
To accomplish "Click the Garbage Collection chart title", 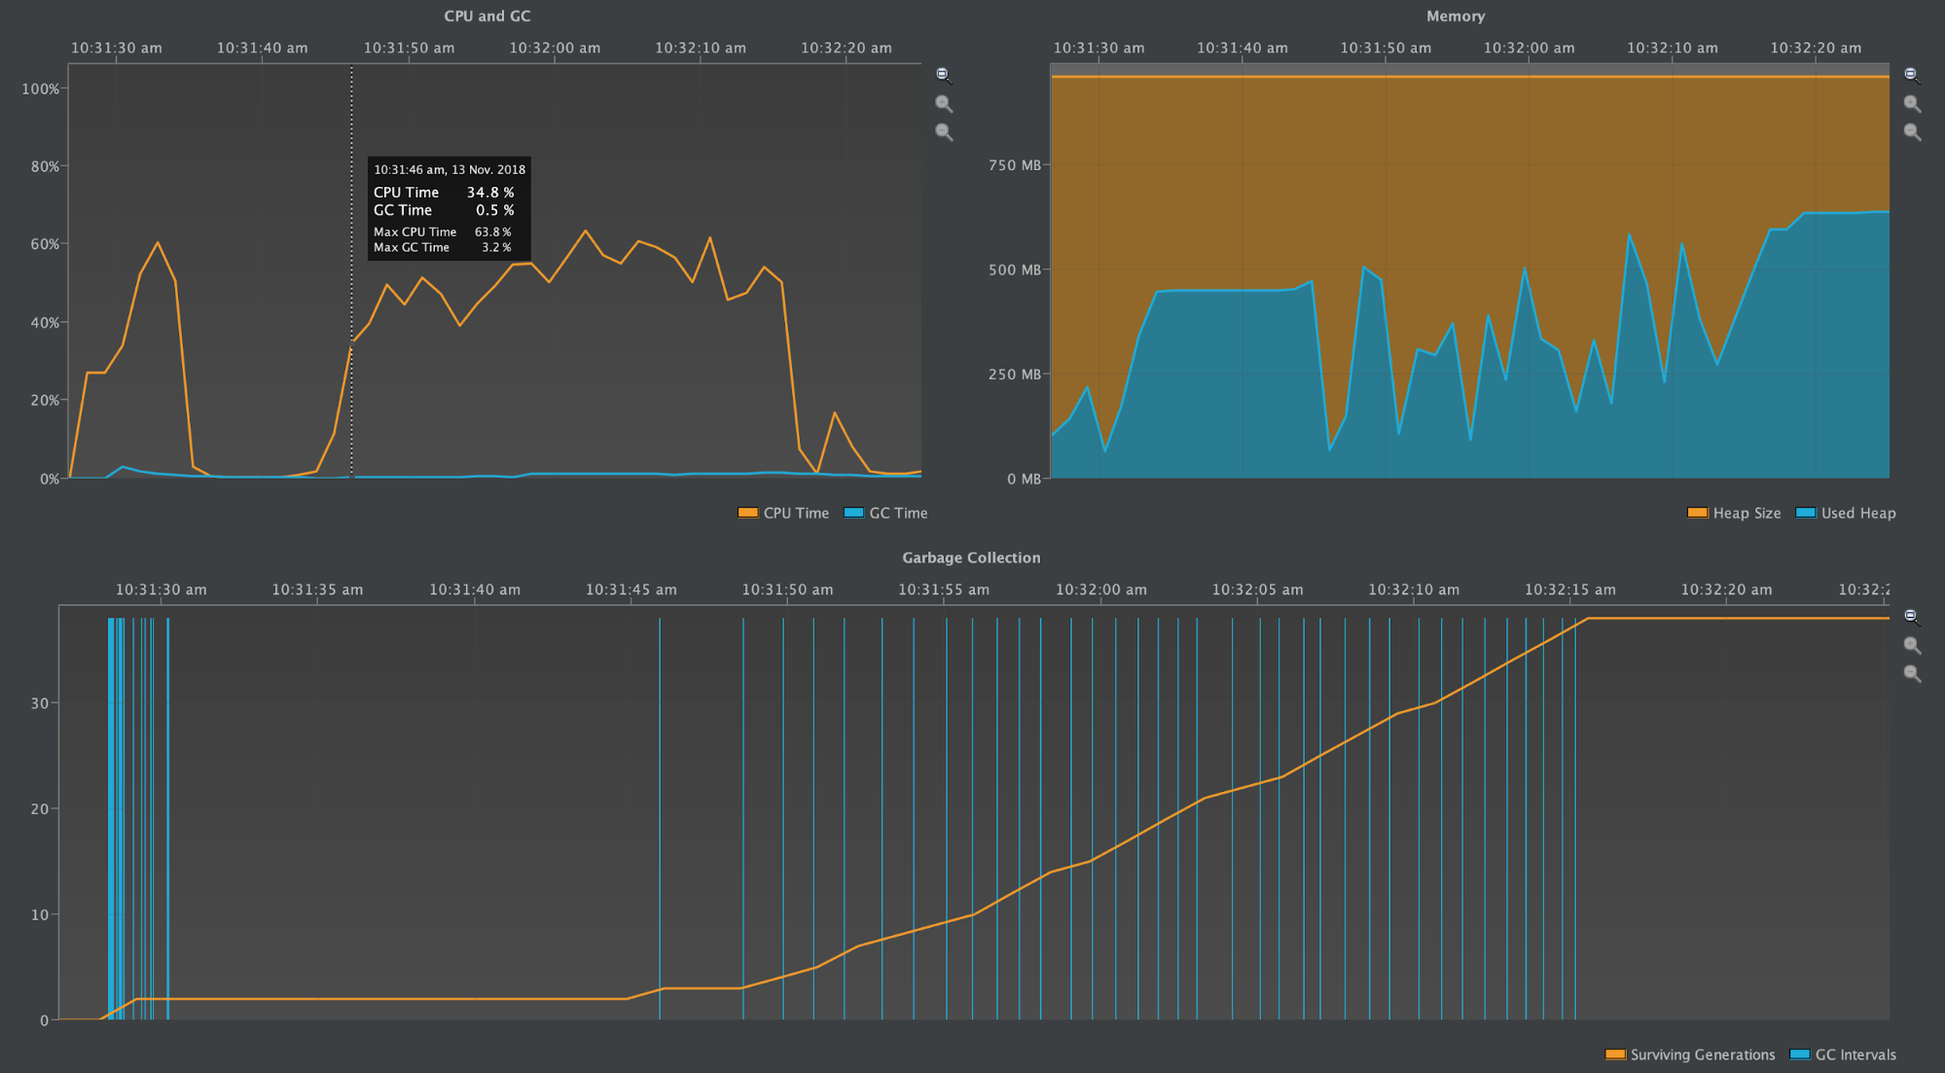I will 971,557.
